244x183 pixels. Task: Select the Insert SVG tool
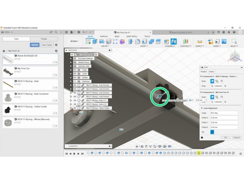[217, 42]
